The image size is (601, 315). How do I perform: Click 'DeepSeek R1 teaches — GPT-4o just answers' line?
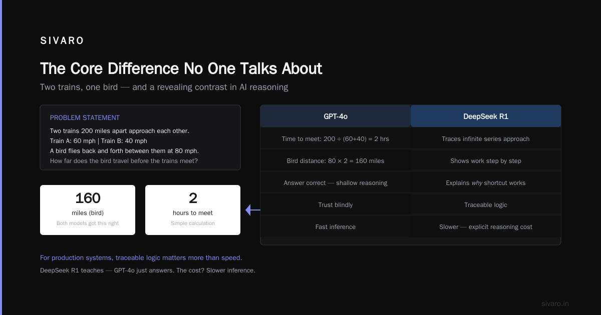click(x=148, y=270)
